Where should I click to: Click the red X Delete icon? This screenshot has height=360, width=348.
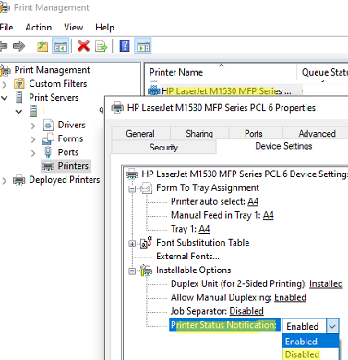pyautogui.click(x=83, y=46)
